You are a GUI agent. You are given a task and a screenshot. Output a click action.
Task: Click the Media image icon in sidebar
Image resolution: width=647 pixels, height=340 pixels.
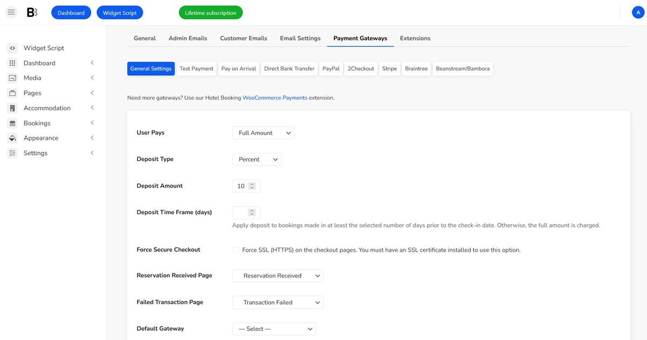coord(12,78)
